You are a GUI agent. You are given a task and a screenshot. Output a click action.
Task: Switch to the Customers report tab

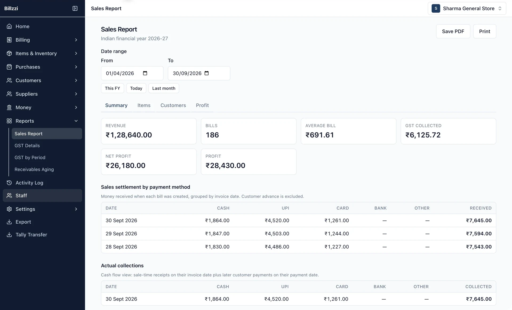pyautogui.click(x=173, y=105)
